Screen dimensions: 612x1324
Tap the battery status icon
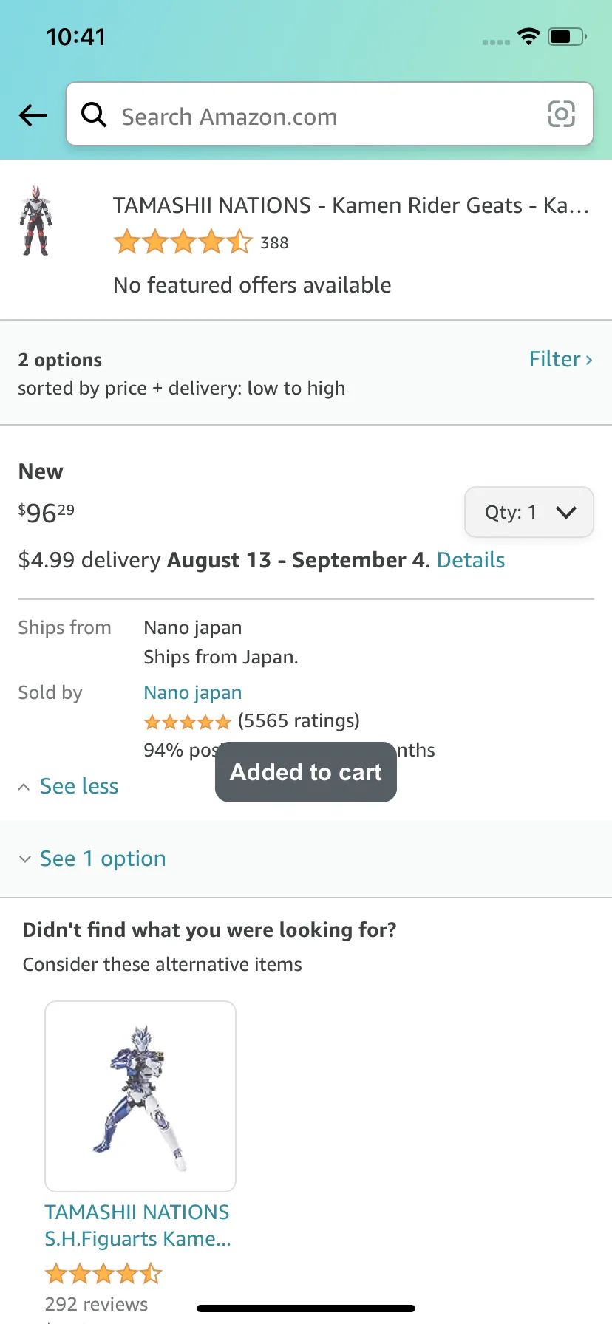[x=567, y=36]
